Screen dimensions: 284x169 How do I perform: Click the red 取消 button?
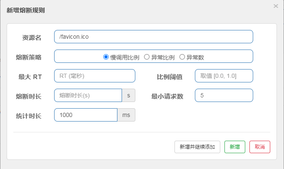[260, 147]
